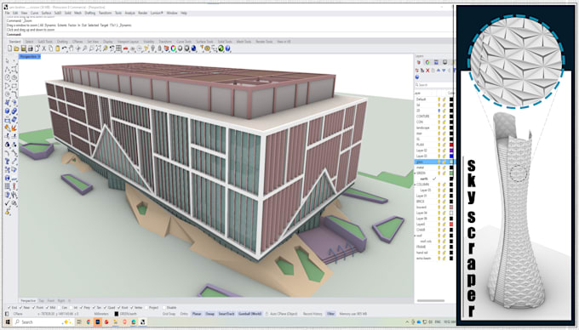Click the New layer icon in the Layers panel

coord(417,71)
